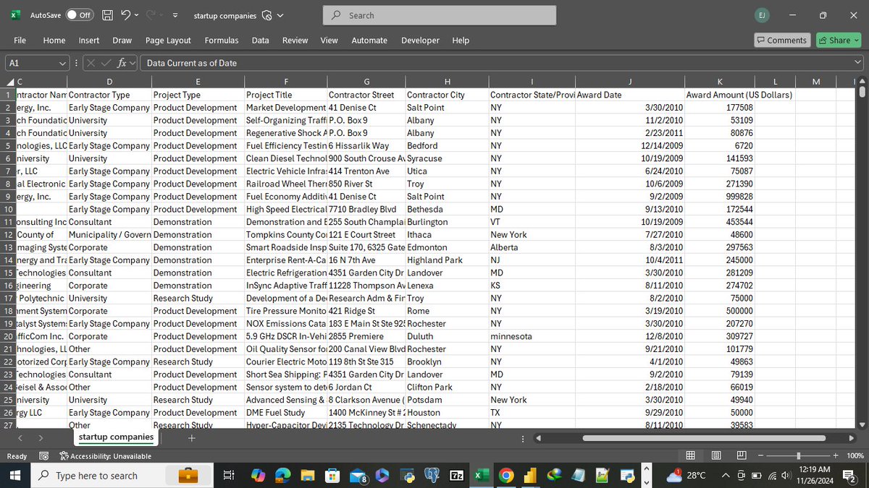Expand the Name Box dropdown arrow
This screenshot has width=869, height=488.
click(63, 63)
